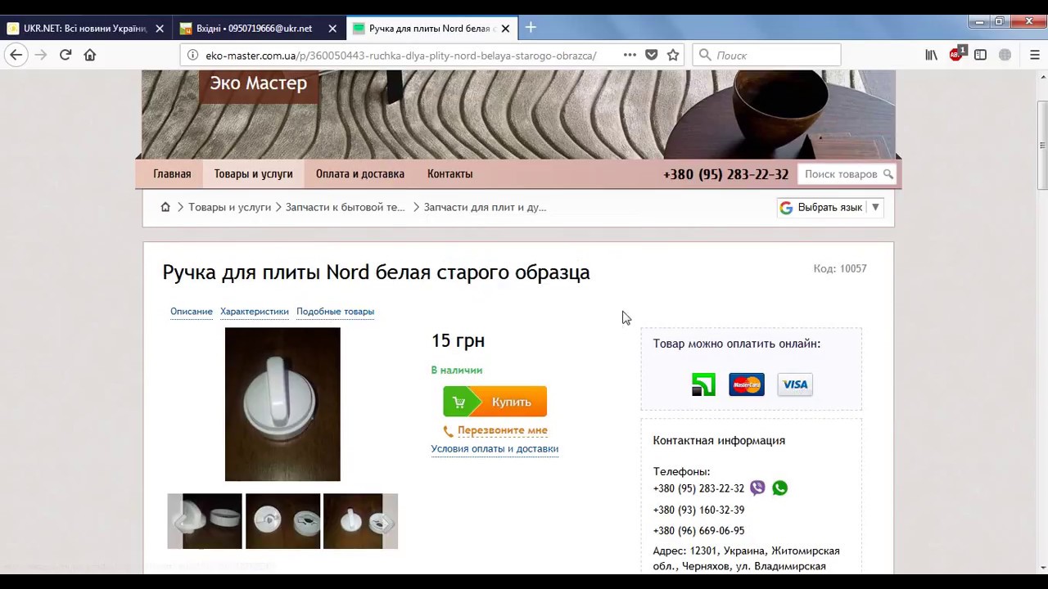Open Условия оплаты и доставки link

coord(495,448)
